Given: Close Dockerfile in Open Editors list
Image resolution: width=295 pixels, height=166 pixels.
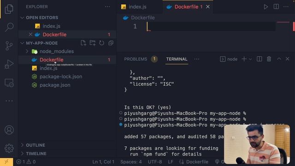Looking at the screenshot, I should (x=30, y=35).
